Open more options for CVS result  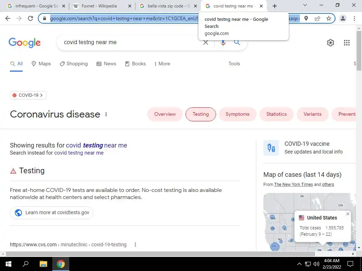(x=135, y=245)
